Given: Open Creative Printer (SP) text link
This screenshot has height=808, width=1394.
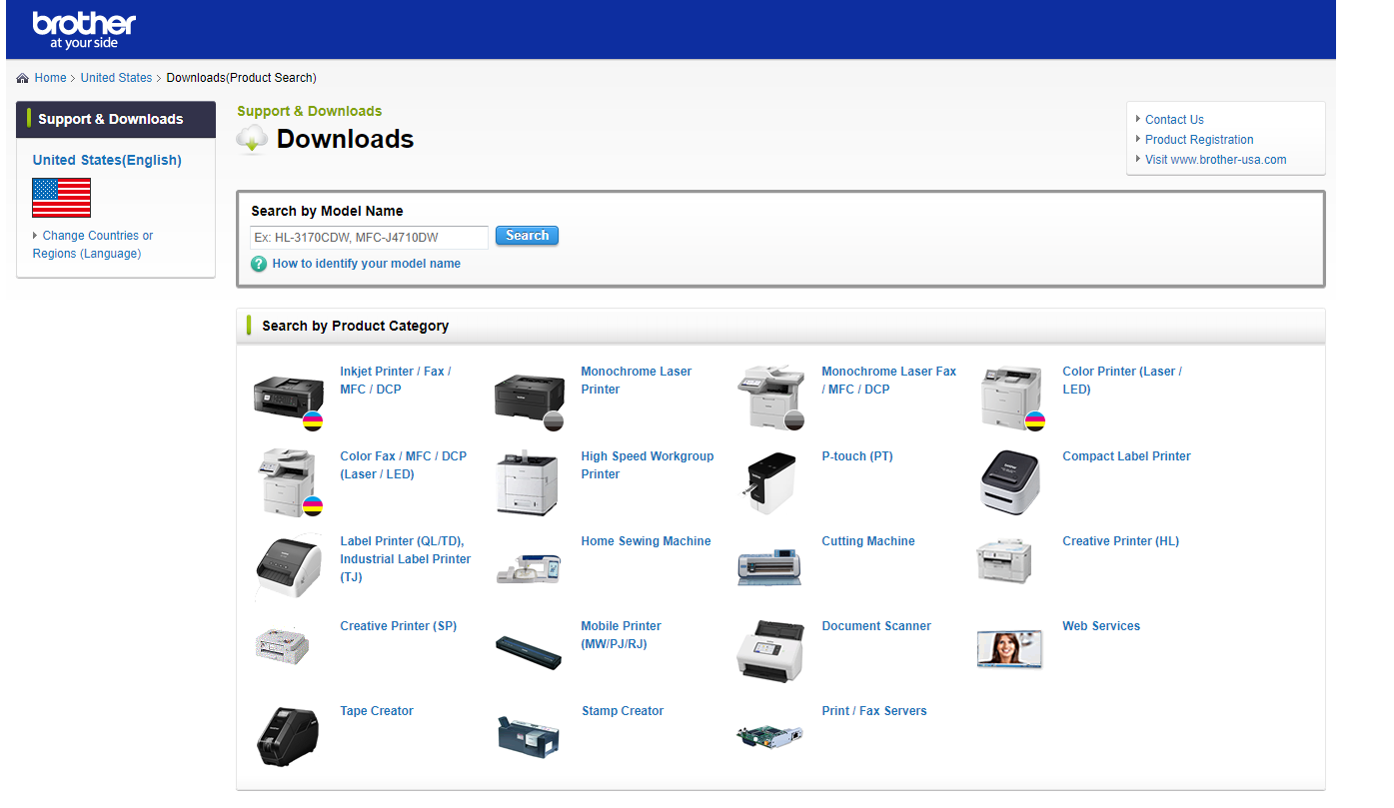Looking at the screenshot, I should (399, 626).
